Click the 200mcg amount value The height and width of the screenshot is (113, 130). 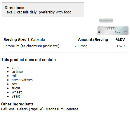point(81,46)
